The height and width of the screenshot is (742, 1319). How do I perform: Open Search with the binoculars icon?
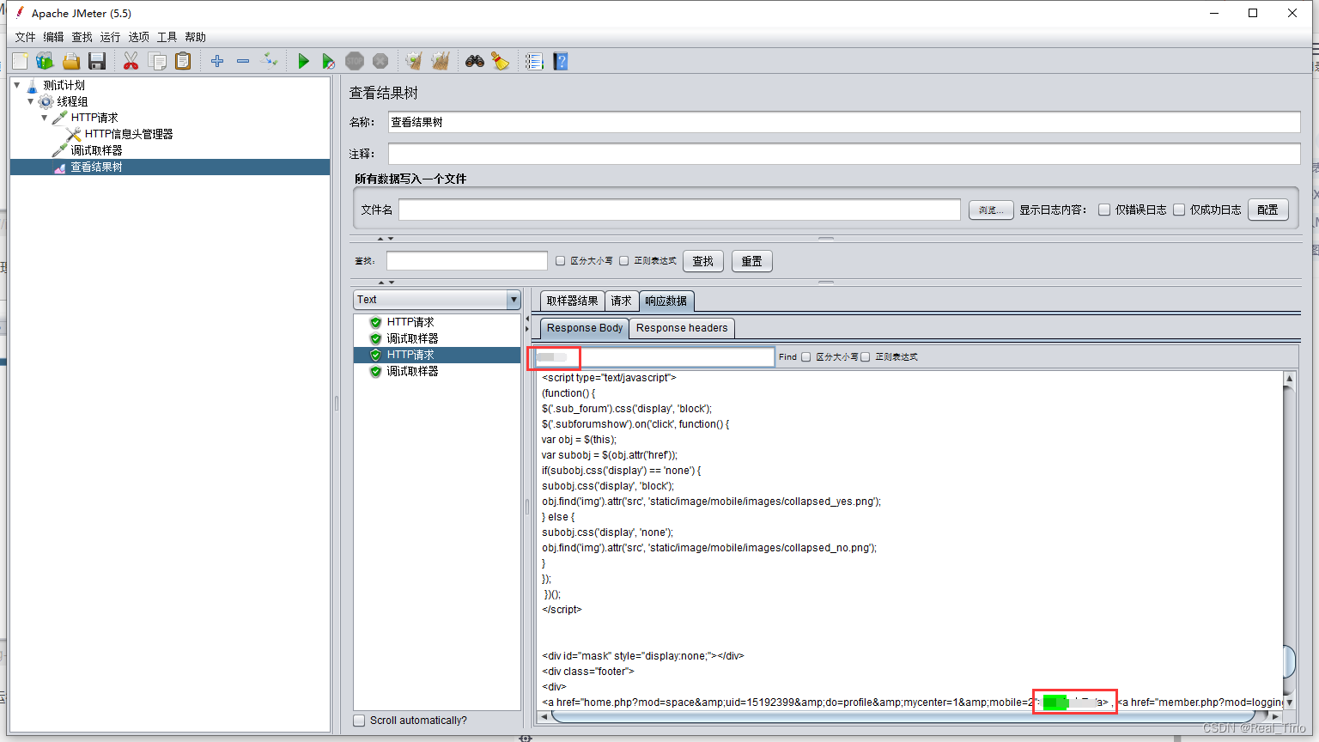point(475,61)
